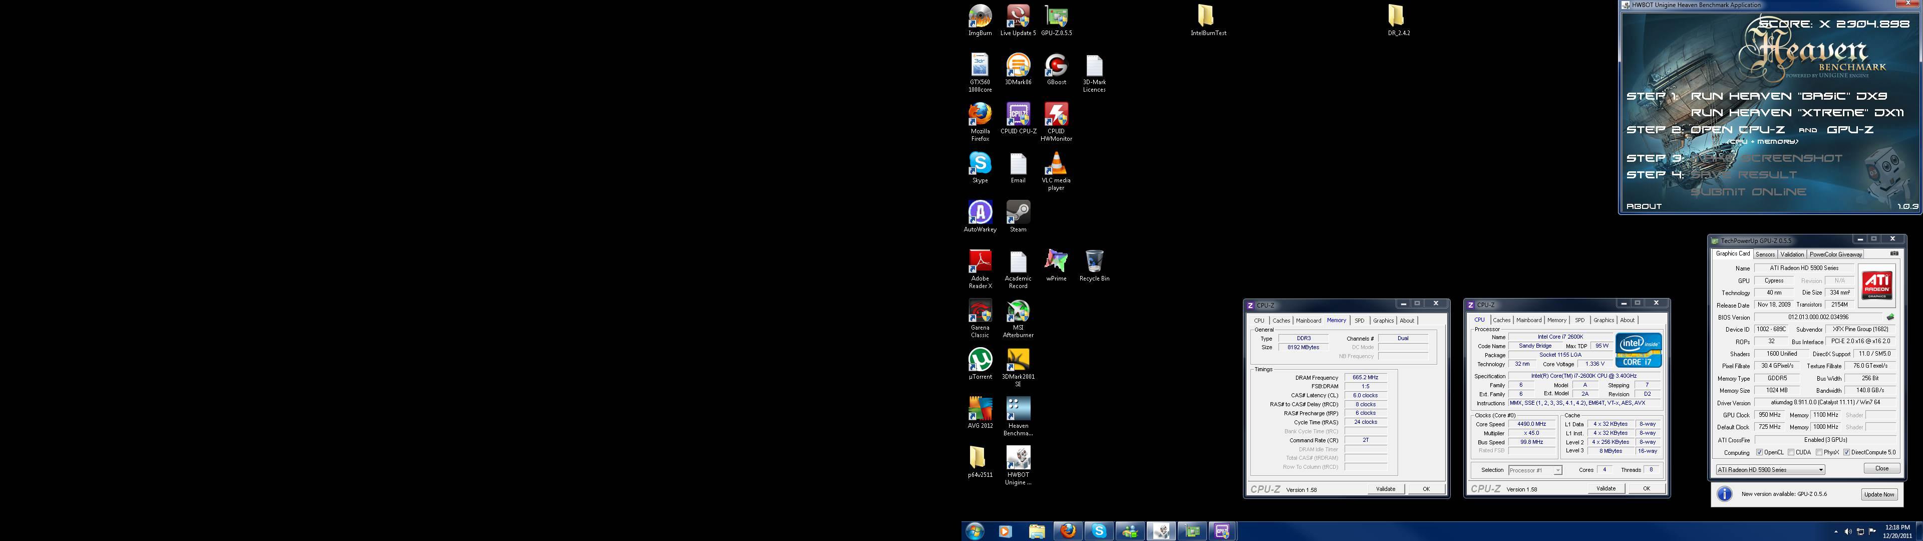Open the Garena Classic desktop shortcut
The image size is (1923, 541).
click(980, 318)
